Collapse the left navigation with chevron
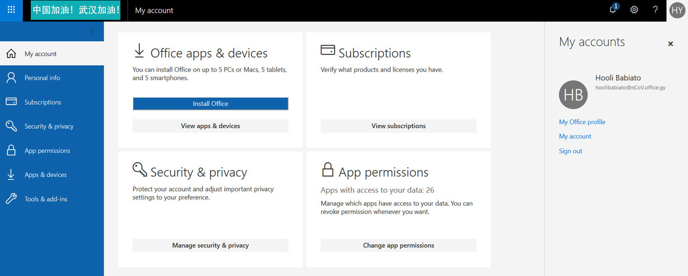 click(x=92, y=31)
